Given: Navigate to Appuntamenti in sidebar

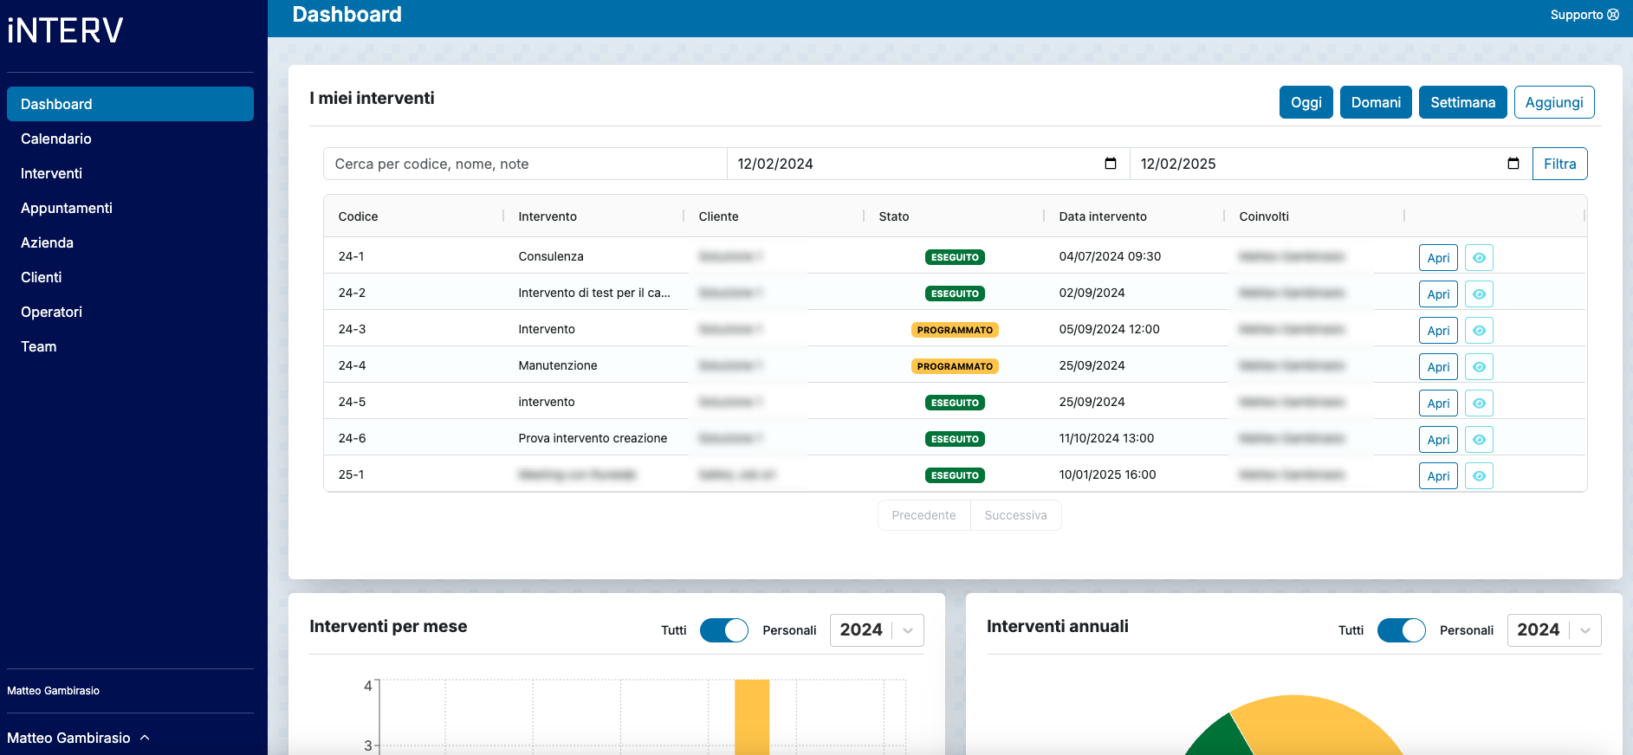Looking at the screenshot, I should 130,208.
